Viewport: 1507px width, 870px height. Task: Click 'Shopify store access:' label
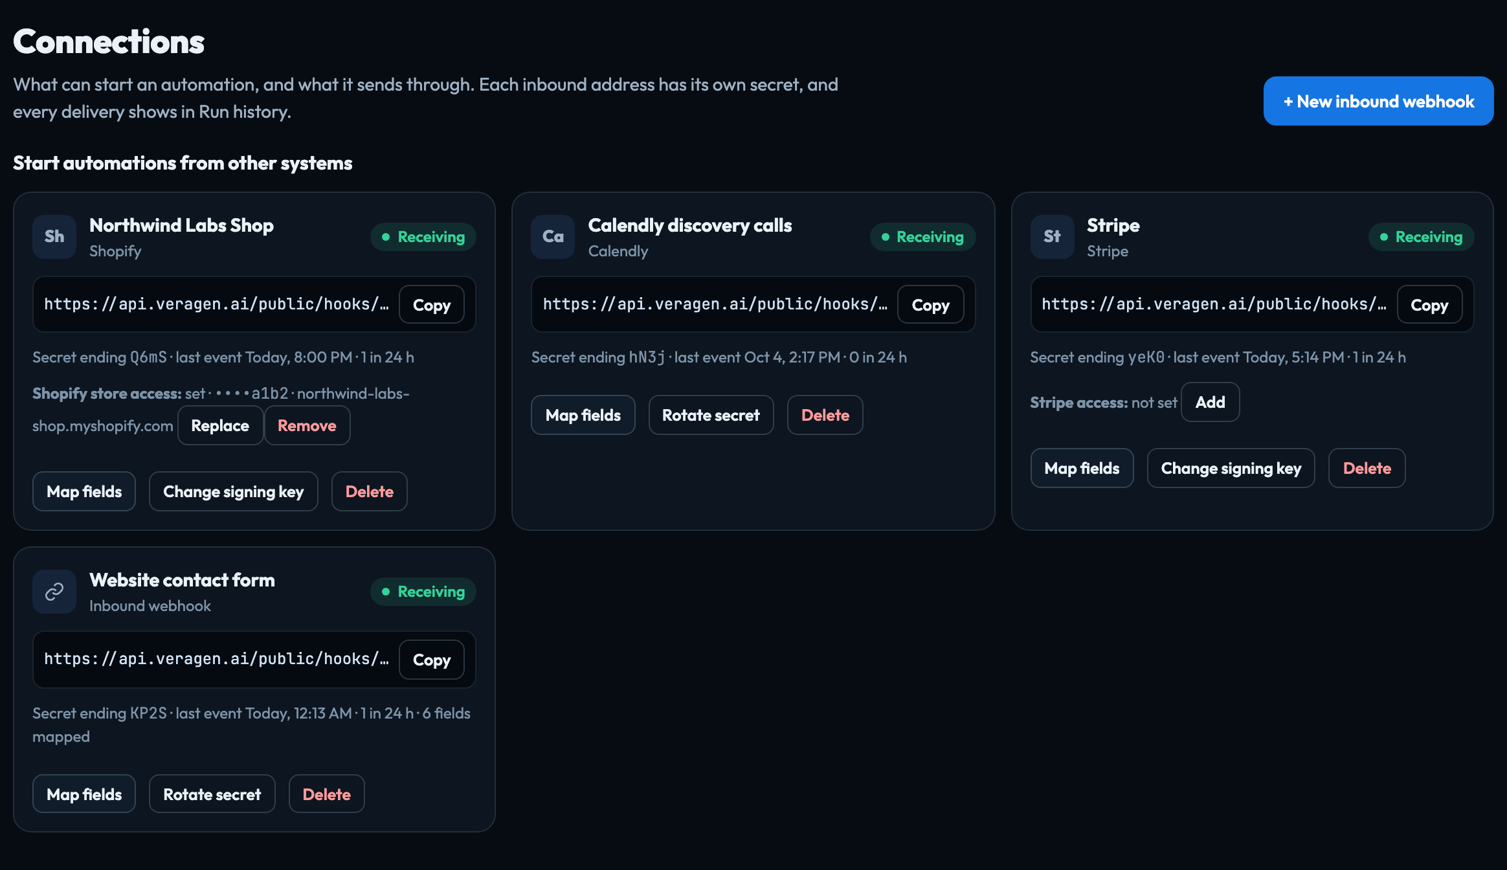tap(107, 394)
